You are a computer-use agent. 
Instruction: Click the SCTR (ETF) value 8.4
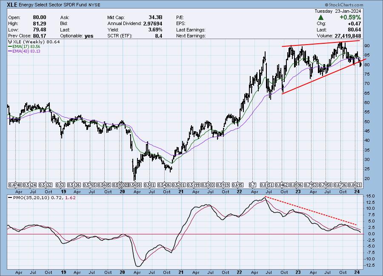159,36
